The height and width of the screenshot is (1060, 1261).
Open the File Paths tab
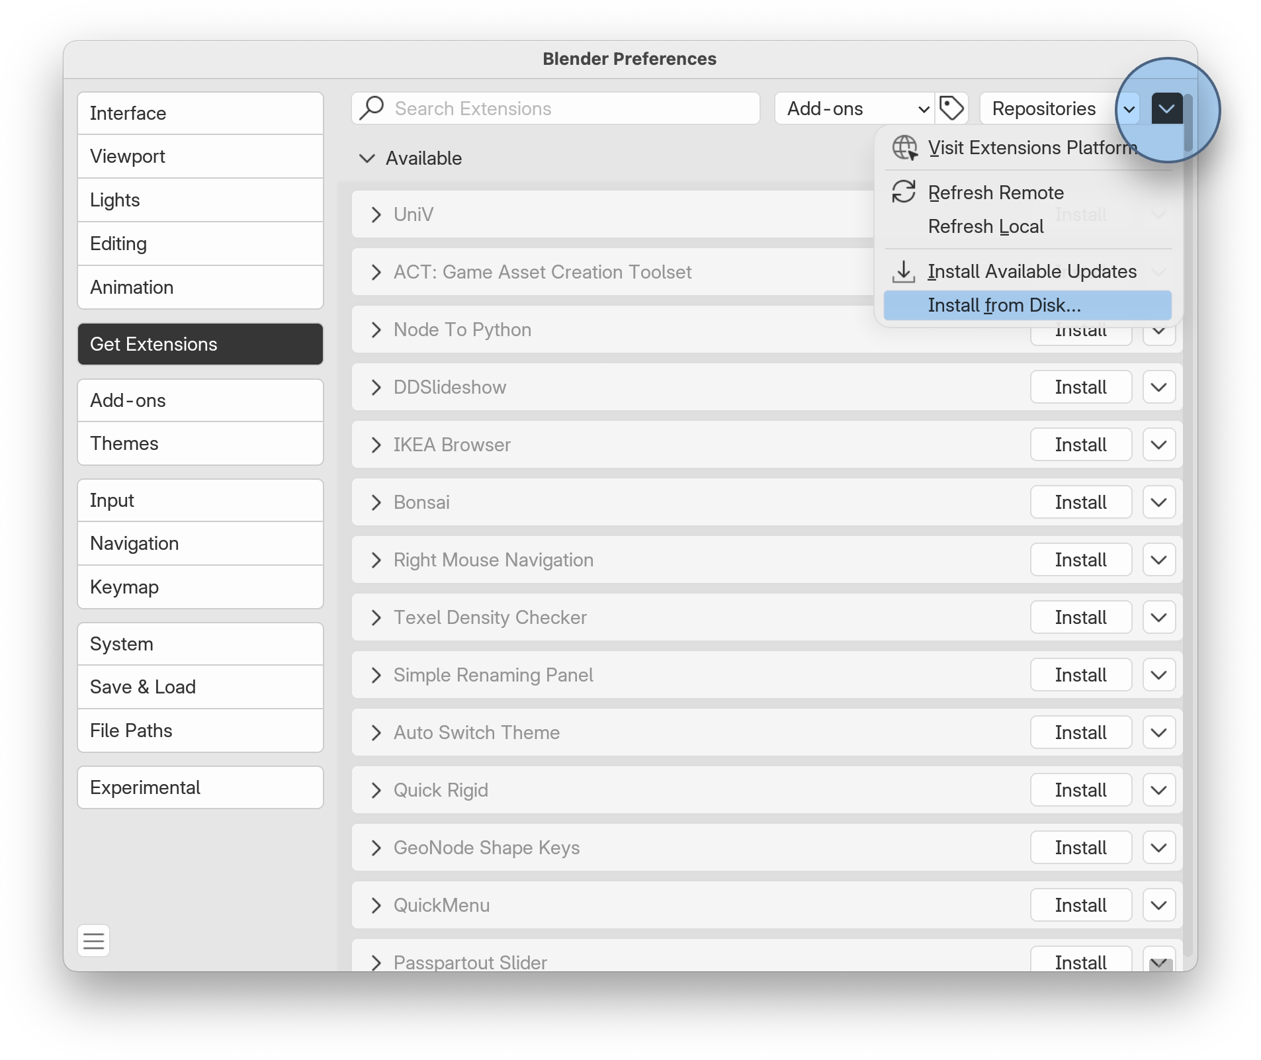(x=200, y=730)
